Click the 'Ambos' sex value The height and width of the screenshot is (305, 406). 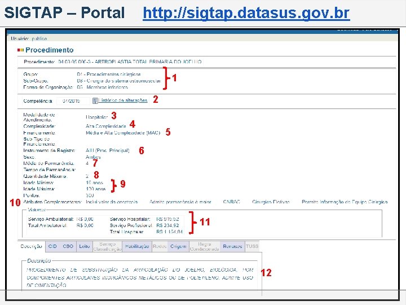pos(93,157)
